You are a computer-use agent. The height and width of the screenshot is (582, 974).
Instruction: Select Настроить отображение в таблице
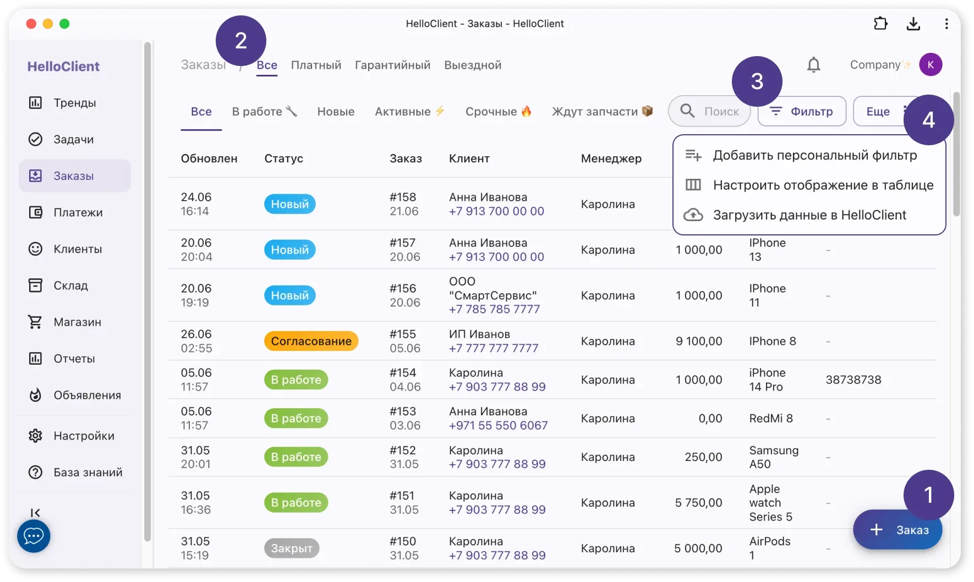pos(823,185)
